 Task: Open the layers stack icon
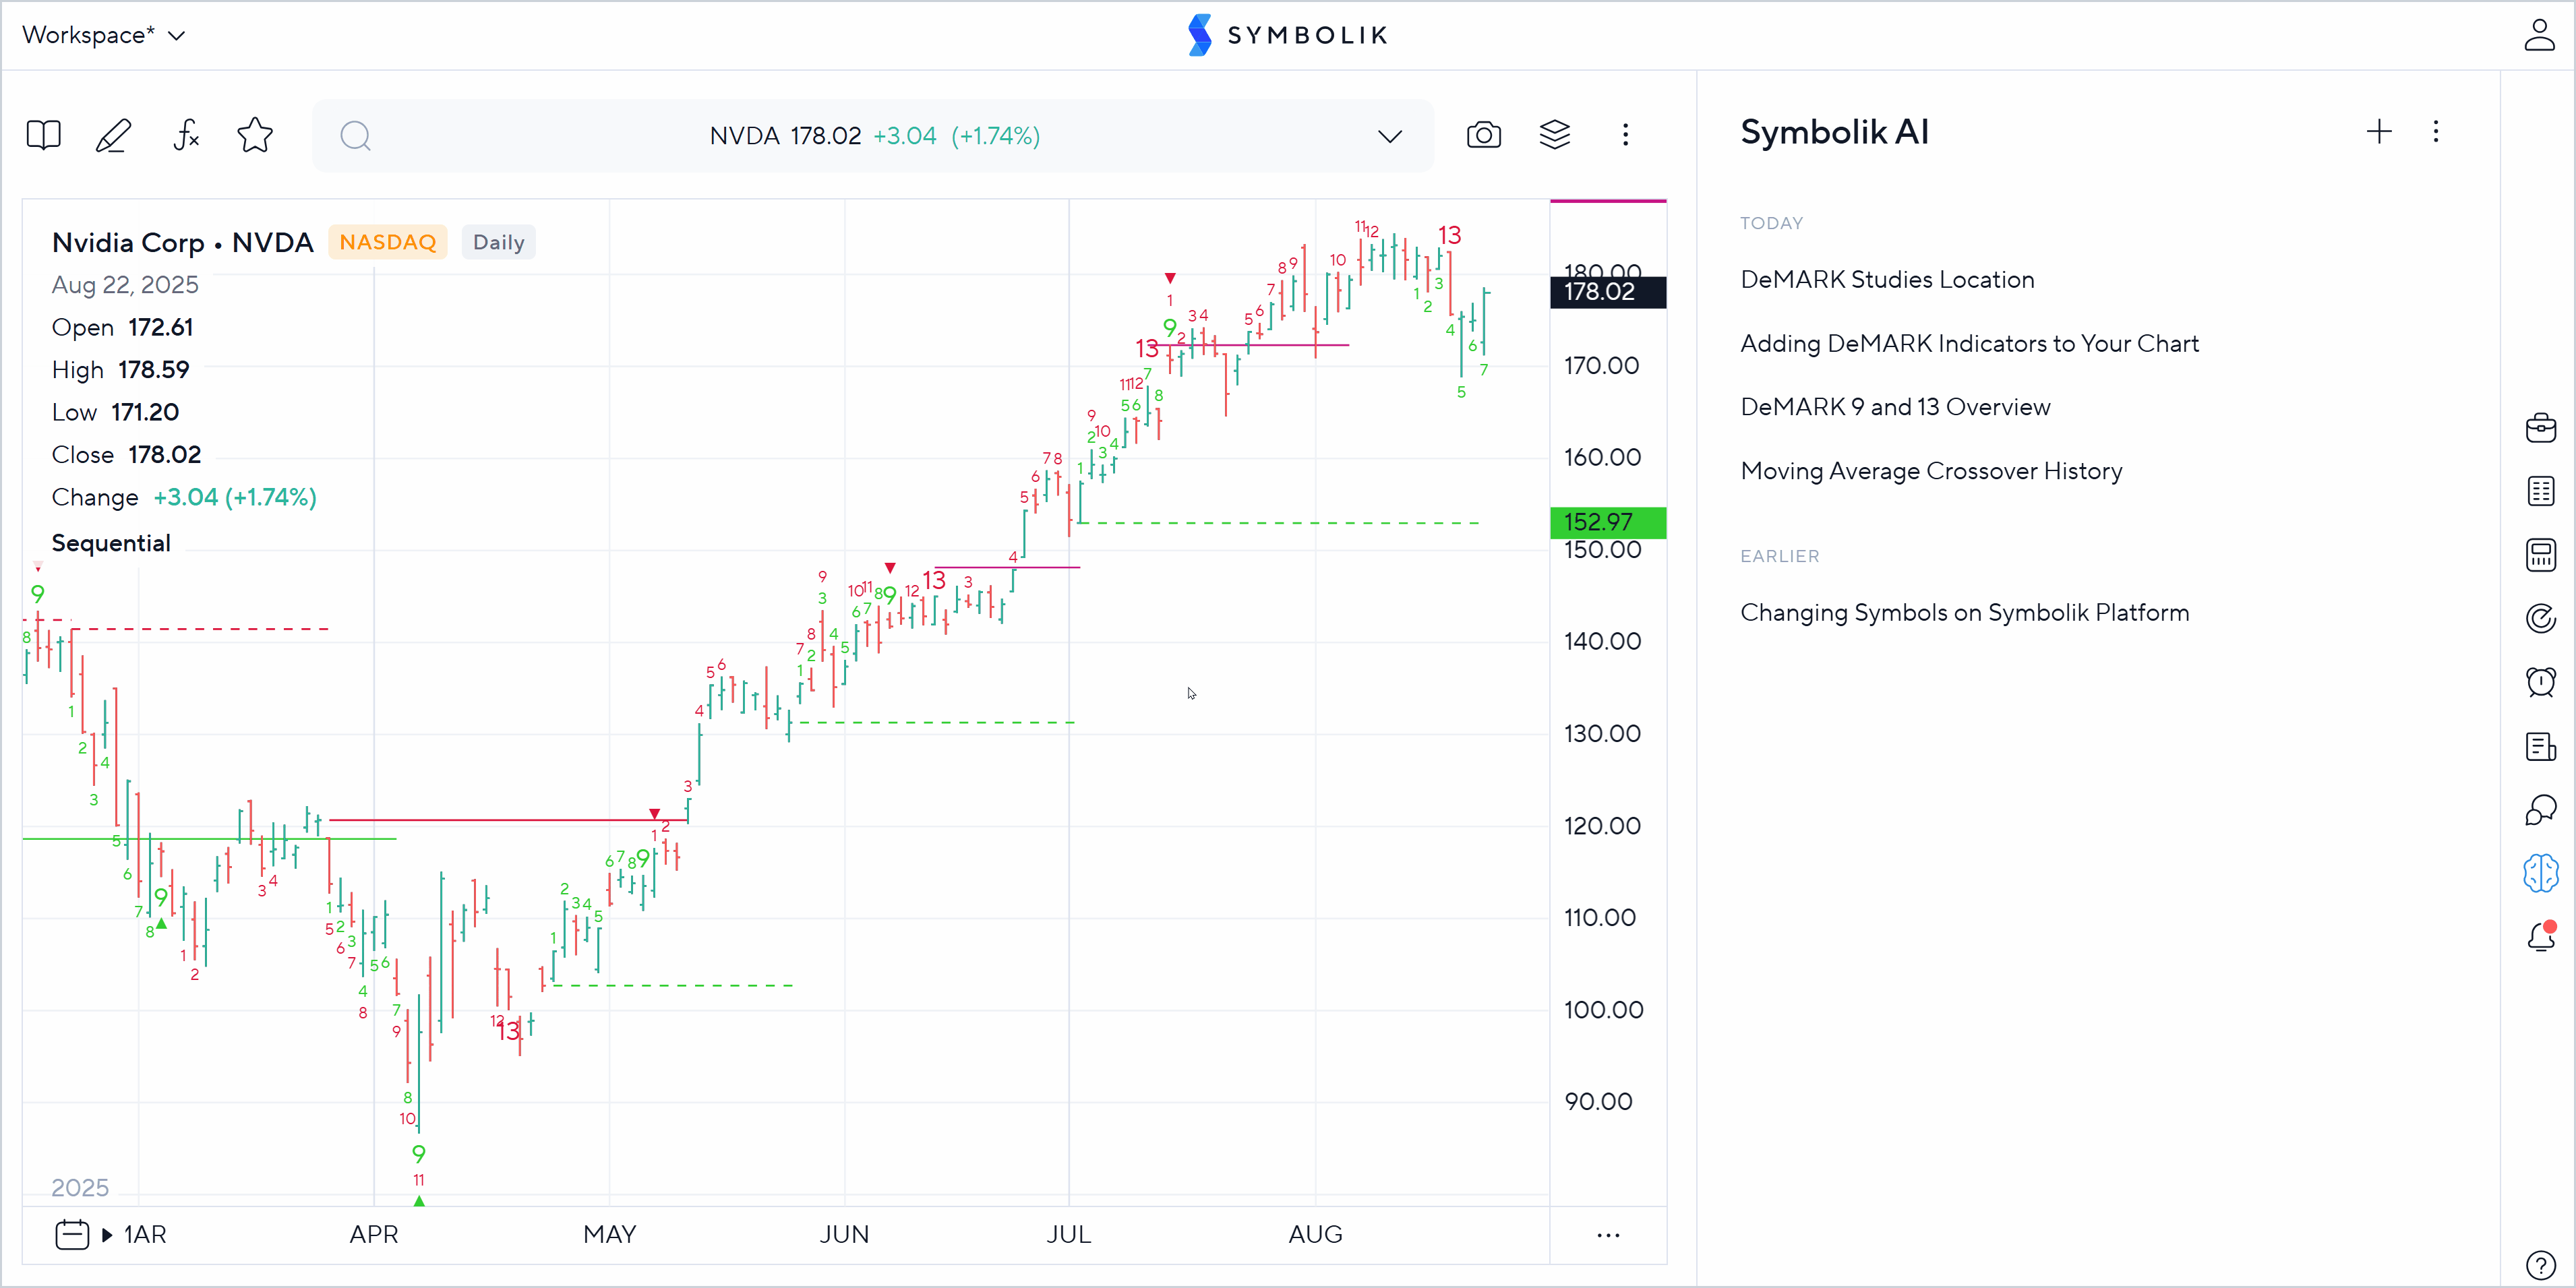pyautogui.click(x=1554, y=135)
